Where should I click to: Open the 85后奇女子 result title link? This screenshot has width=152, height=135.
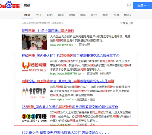point(66,133)
